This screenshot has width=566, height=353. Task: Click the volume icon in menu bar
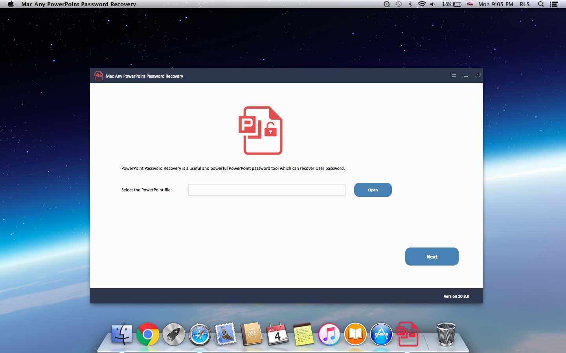pyautogui.click(x=433, y=4)
